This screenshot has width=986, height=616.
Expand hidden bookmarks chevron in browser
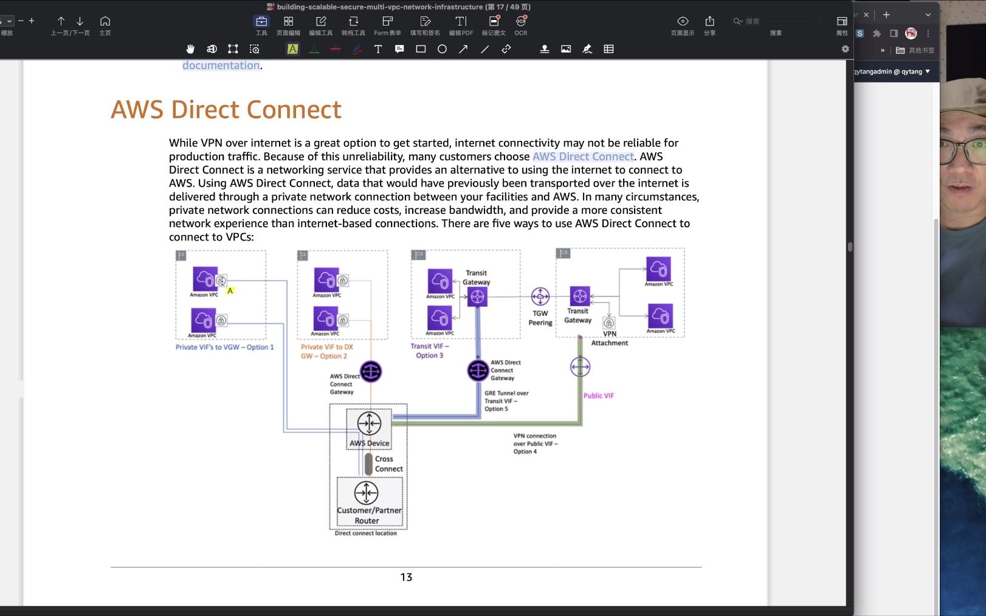coord(883,50)
